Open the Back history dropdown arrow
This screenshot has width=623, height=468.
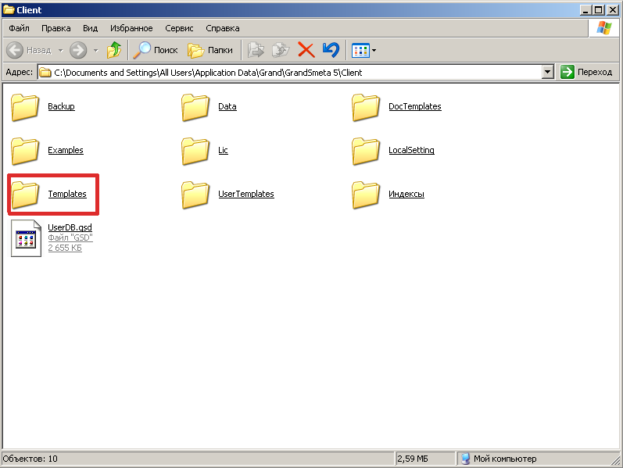(x=61, y=51)
